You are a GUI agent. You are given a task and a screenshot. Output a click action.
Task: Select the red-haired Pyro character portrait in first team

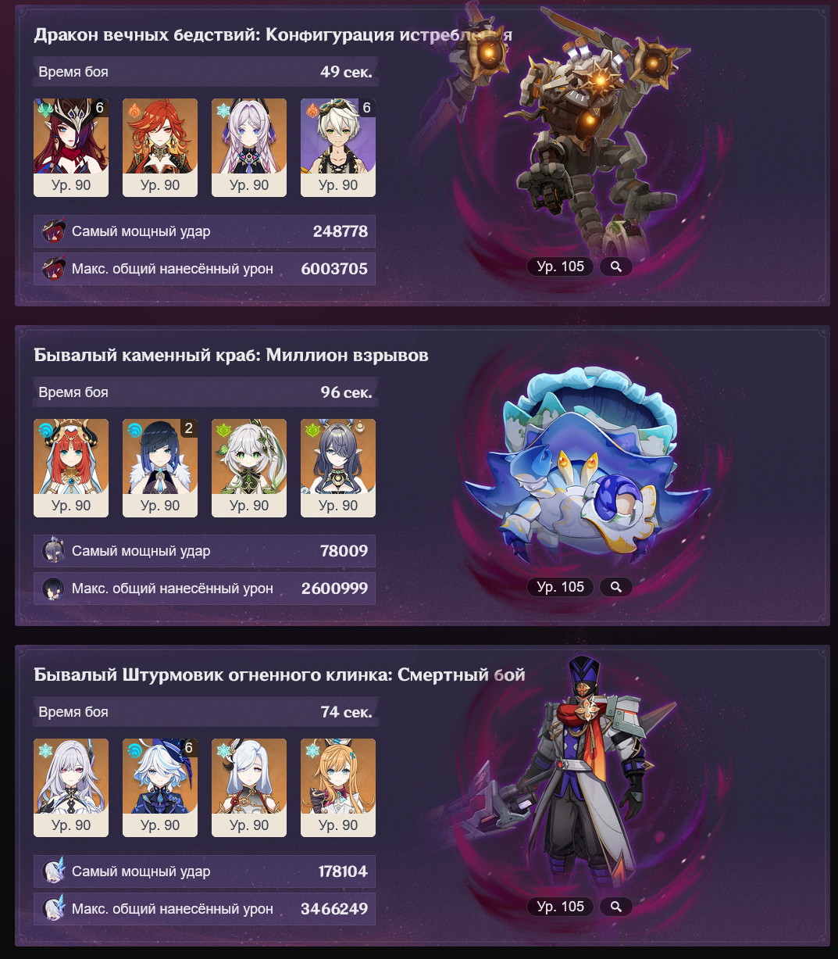click(160, 148)
